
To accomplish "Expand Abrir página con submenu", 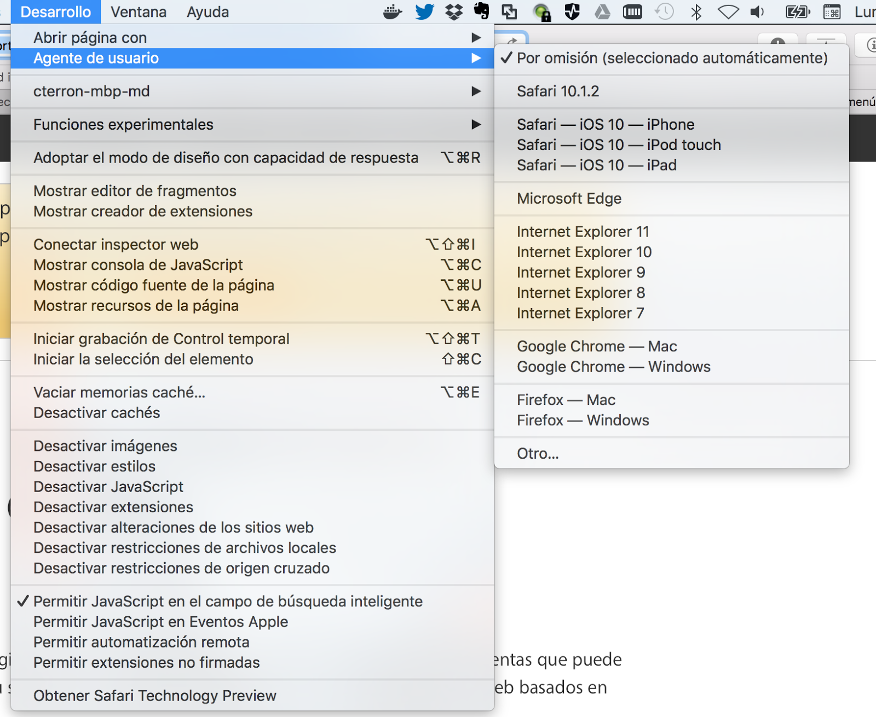I will tap(252, 38).
